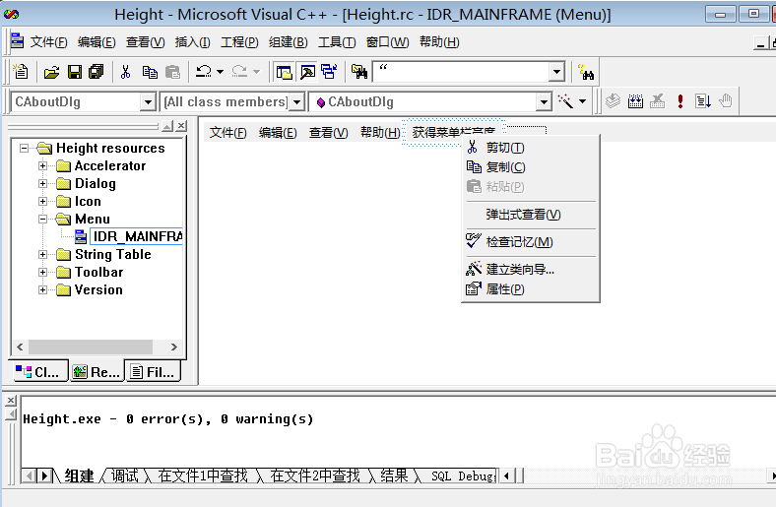The image size is (776, 507).
Task: Open the Redo history dropdown arrow
Action: 256,72
